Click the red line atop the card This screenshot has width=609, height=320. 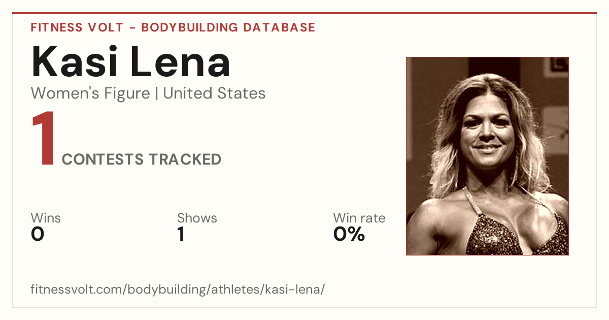304,13
